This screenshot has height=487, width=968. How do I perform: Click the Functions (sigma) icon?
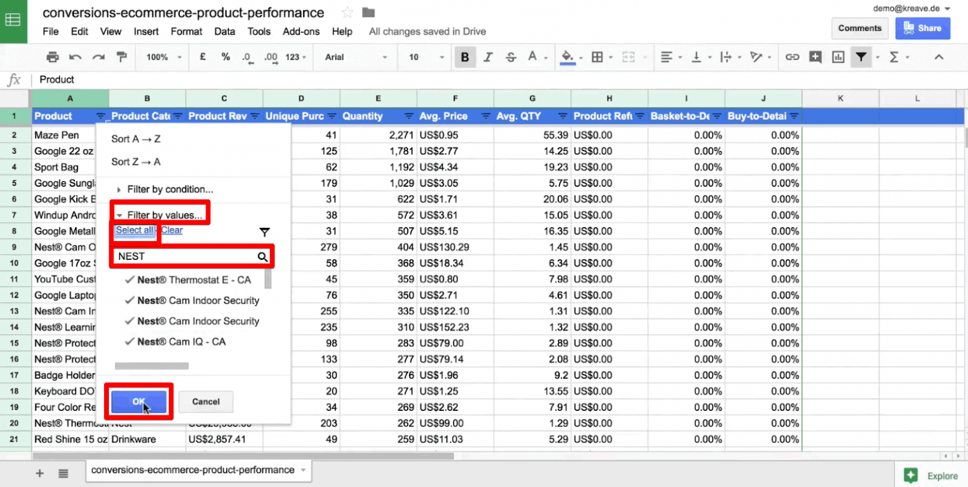pos(896,57)
